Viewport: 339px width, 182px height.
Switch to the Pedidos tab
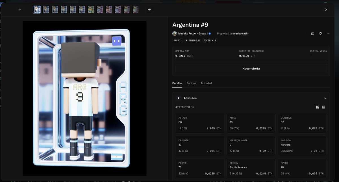tap(191, 83)
